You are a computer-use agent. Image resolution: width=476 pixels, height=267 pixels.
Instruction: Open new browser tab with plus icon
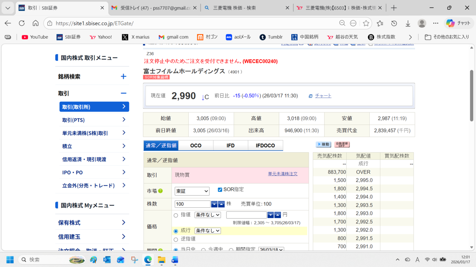pyautogui.click(x=393, y=8)
